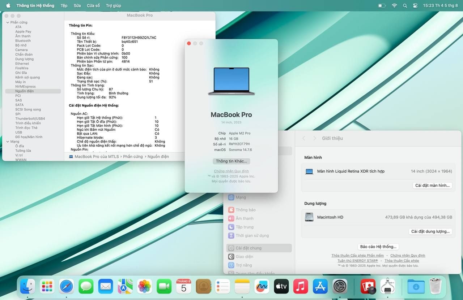This screenshot has width=463, height=300.
Task: Click the System Information icon in the Dock
Action: point(388,286)
